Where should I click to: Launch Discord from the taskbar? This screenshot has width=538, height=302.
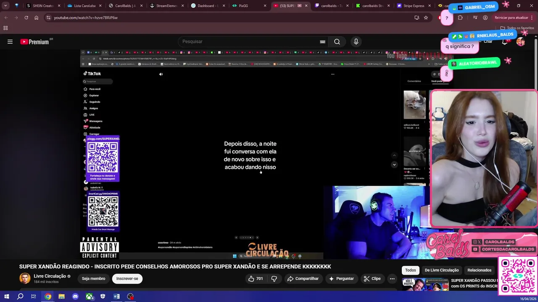click(x=75, y=297)
